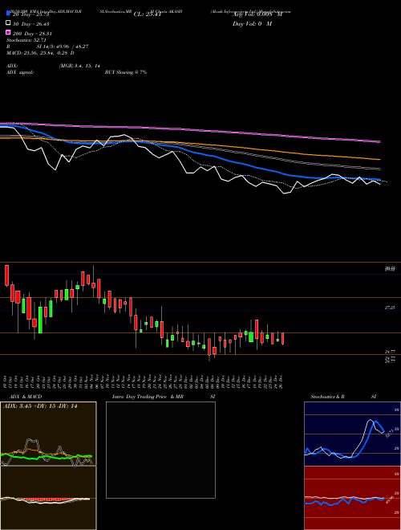The height and width of the screenshot is (530, 401).
Task: Click the 'ADX: (MGR) 3.4, 15, 14' header line
Action: [x=53, y=66]
